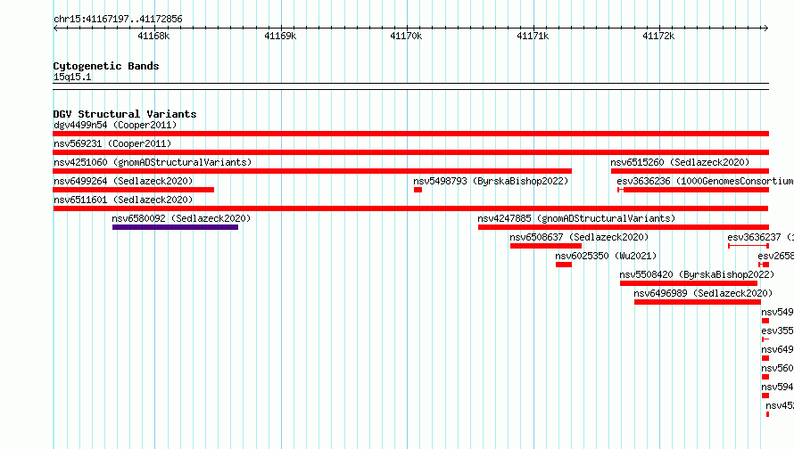The width and height of the screenshot is (794, 449).
Task: Select the nsv6025350 (Wu2021) label
Action: coord(606,256)
